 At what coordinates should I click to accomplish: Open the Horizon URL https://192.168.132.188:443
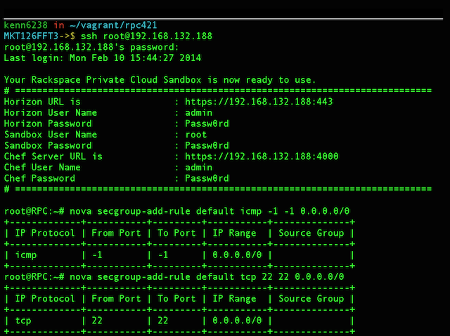click(259, 102)
